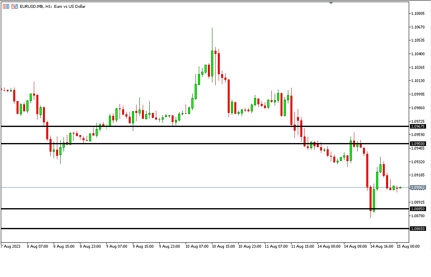Click the gray current bid price line
The height and width of the screenshot is (277, 431).
click(205, 188)
